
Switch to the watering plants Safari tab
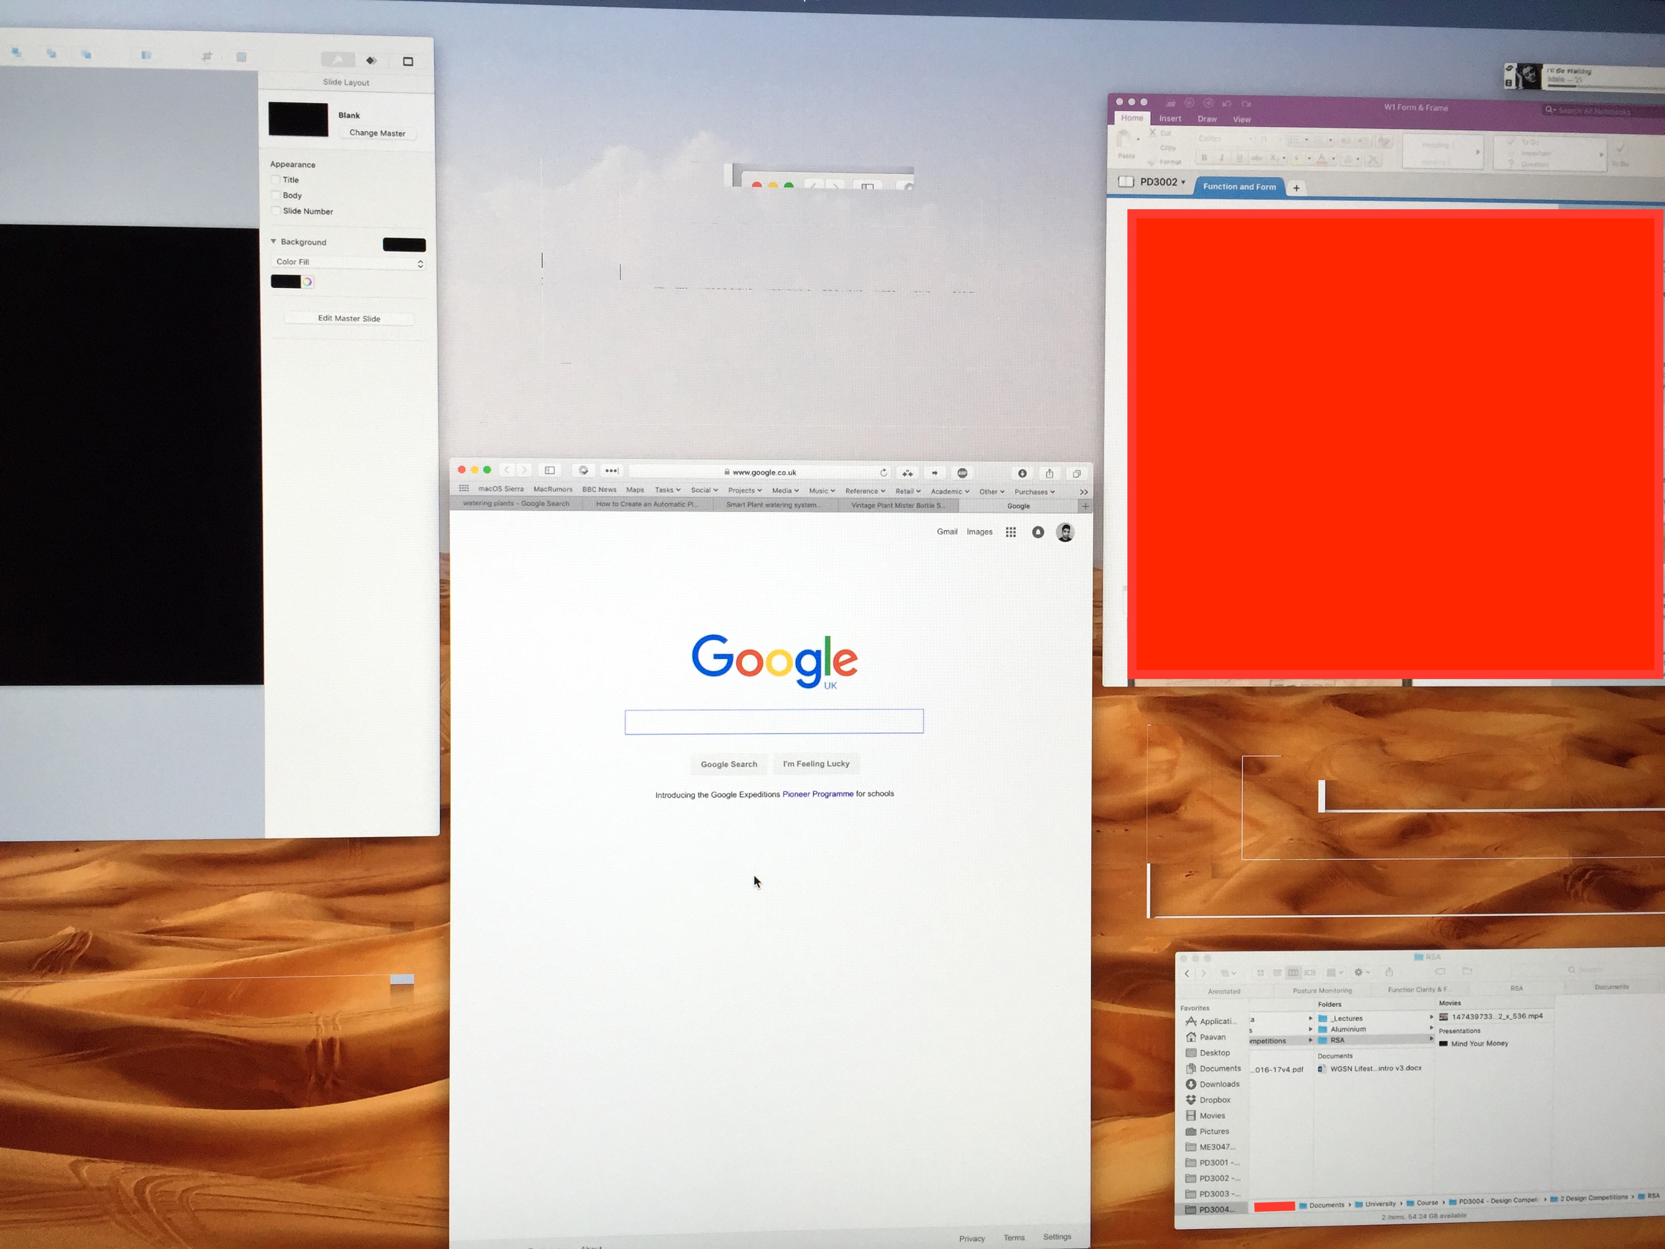[x=516, y=504]
